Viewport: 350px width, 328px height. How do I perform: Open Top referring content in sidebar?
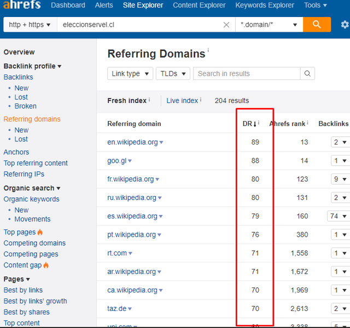(x=36, y=163)
